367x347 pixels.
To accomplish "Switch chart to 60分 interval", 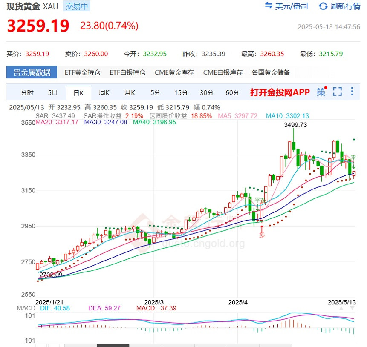I will coord(232,92).
